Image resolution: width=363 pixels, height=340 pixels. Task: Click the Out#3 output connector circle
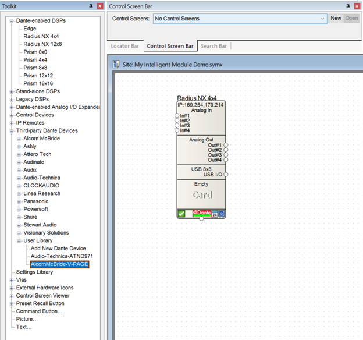click(226, 155)
